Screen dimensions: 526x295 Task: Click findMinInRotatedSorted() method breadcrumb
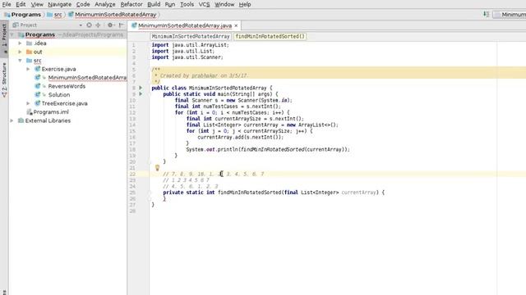click(x=270, y=36)
